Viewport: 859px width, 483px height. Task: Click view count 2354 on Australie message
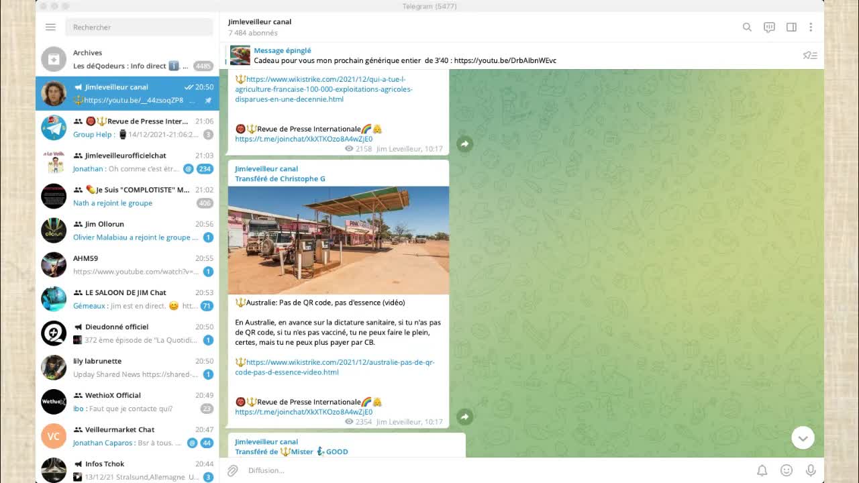coord(358,422)
